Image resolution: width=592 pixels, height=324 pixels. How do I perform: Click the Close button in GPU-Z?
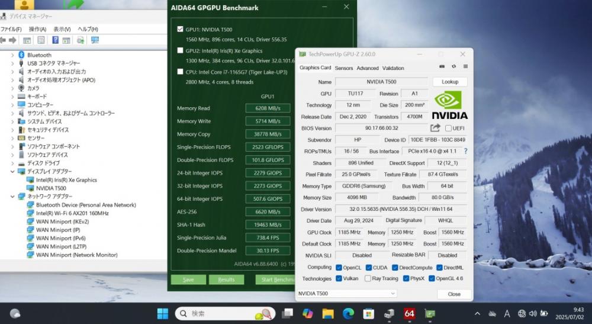click(454, 294)
